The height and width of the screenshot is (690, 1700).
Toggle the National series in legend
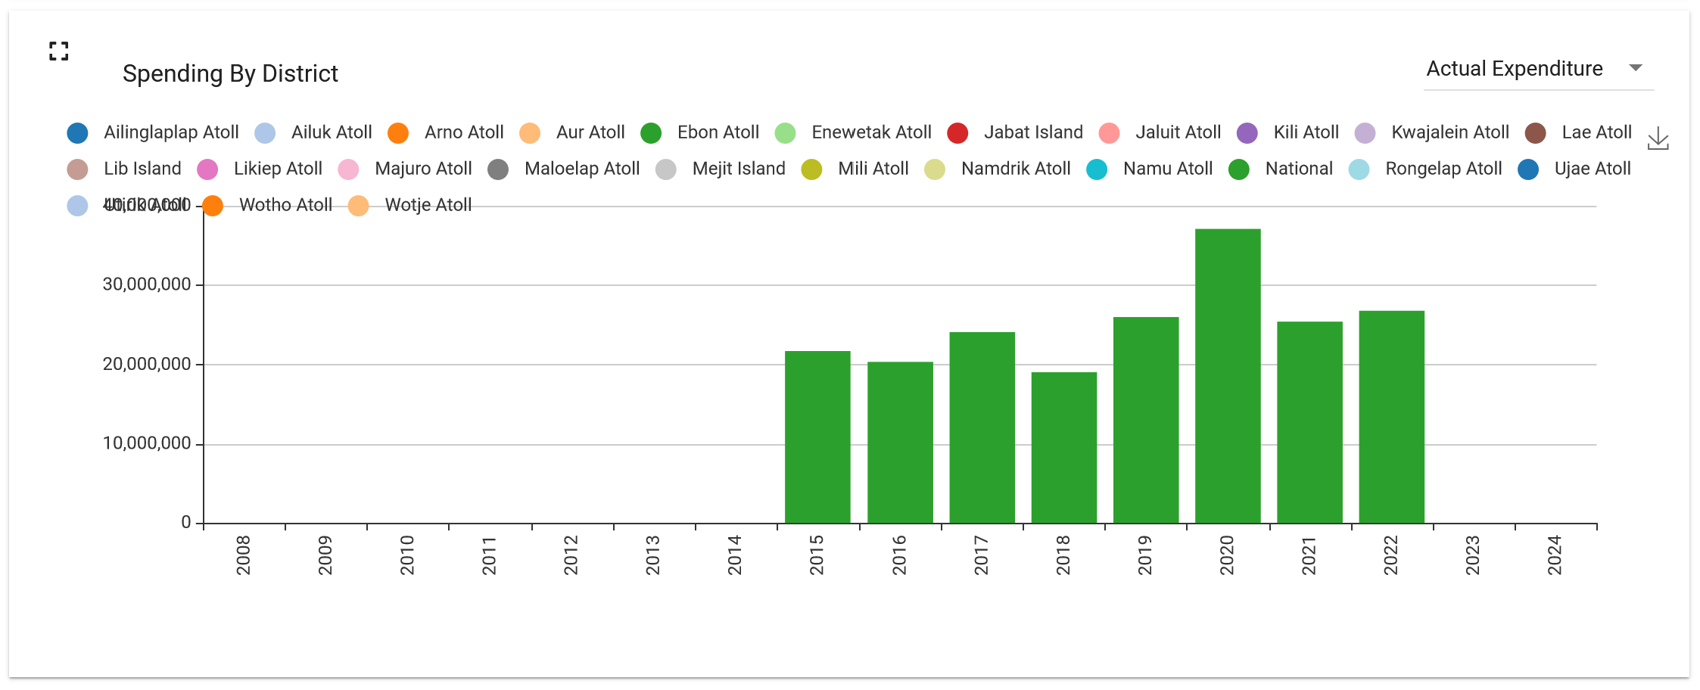pyautogui.click(x=1298, y=169)
